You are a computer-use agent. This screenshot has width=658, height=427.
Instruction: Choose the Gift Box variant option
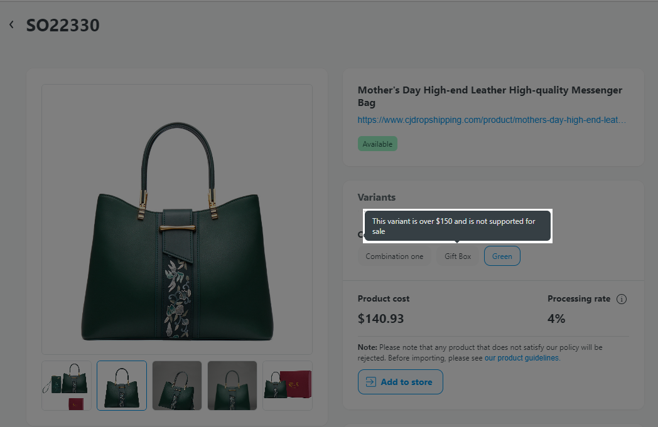(x=458, y=256)
